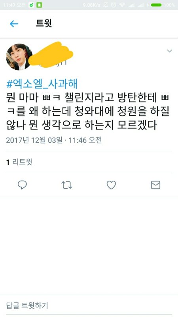The height and width of the screenshot is (317, 178).
Task: View the 1 리트윗 retweet list
Action: click(19, 162)
